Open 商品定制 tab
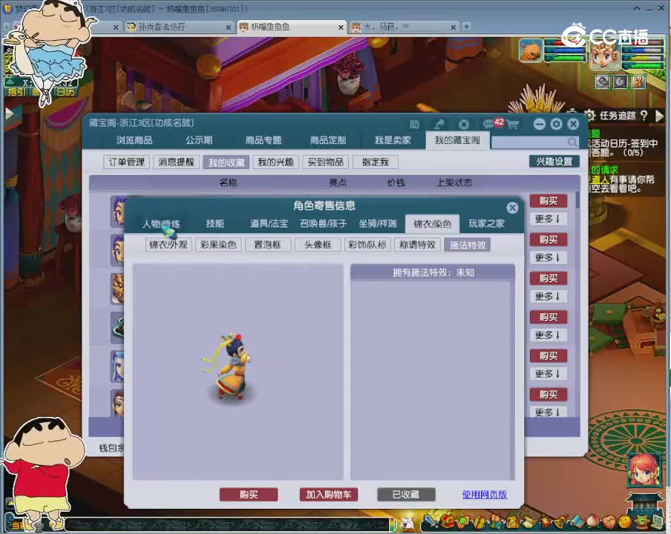The image size is (671, 534). coord(328,140)
